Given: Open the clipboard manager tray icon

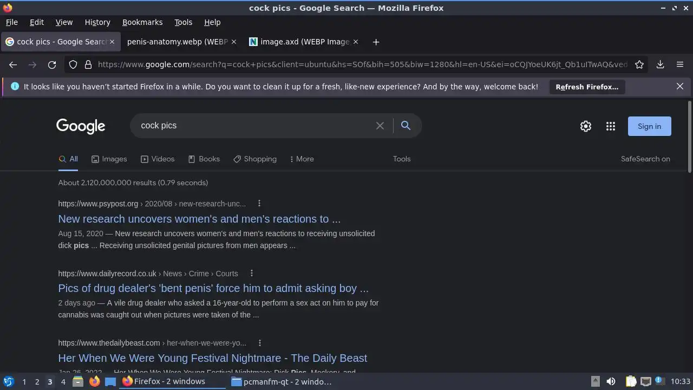Looking at the screenshot, I should click(x=631, y=381).
